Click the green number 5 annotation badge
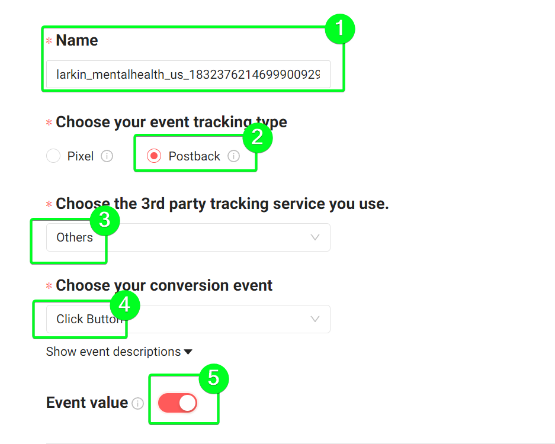555x444 pixels. click(214, 378)
